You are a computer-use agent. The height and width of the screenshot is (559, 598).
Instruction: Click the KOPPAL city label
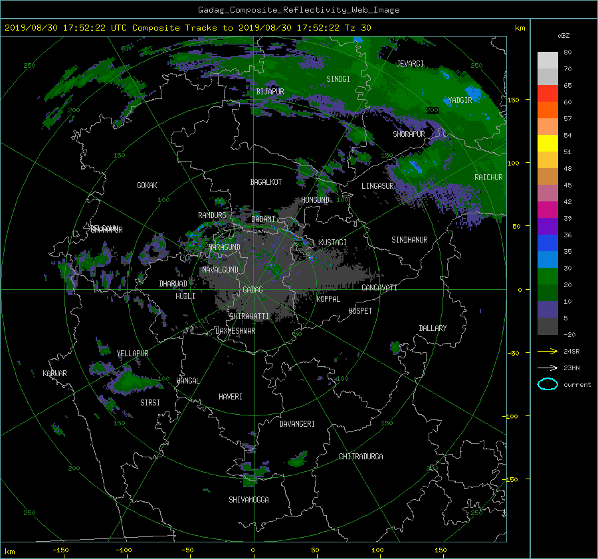pos(328,299)
